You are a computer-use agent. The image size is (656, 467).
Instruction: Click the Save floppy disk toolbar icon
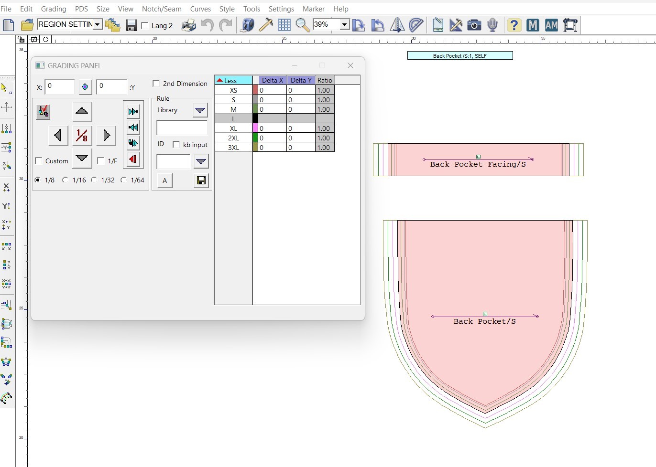[x=131, y=25]
